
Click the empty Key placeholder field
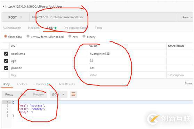pos(49,75)
